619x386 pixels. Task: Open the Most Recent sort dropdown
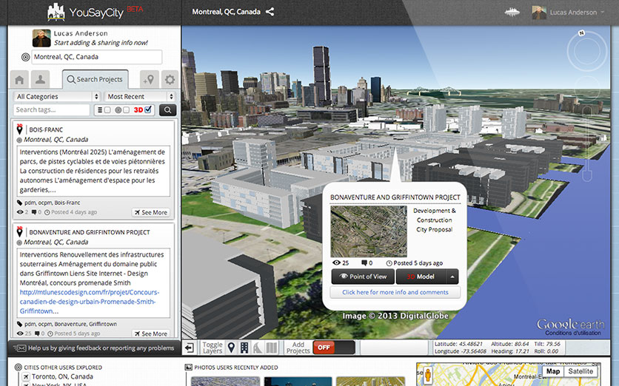coord(140,97)
